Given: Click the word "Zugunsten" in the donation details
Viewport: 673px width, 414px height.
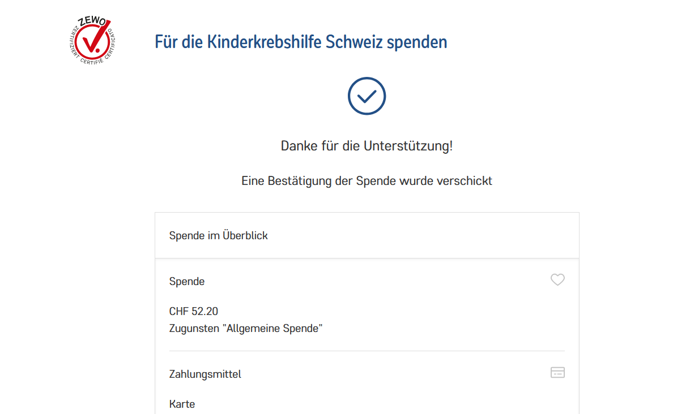Looking at the screenshot, I should point(194,328).
